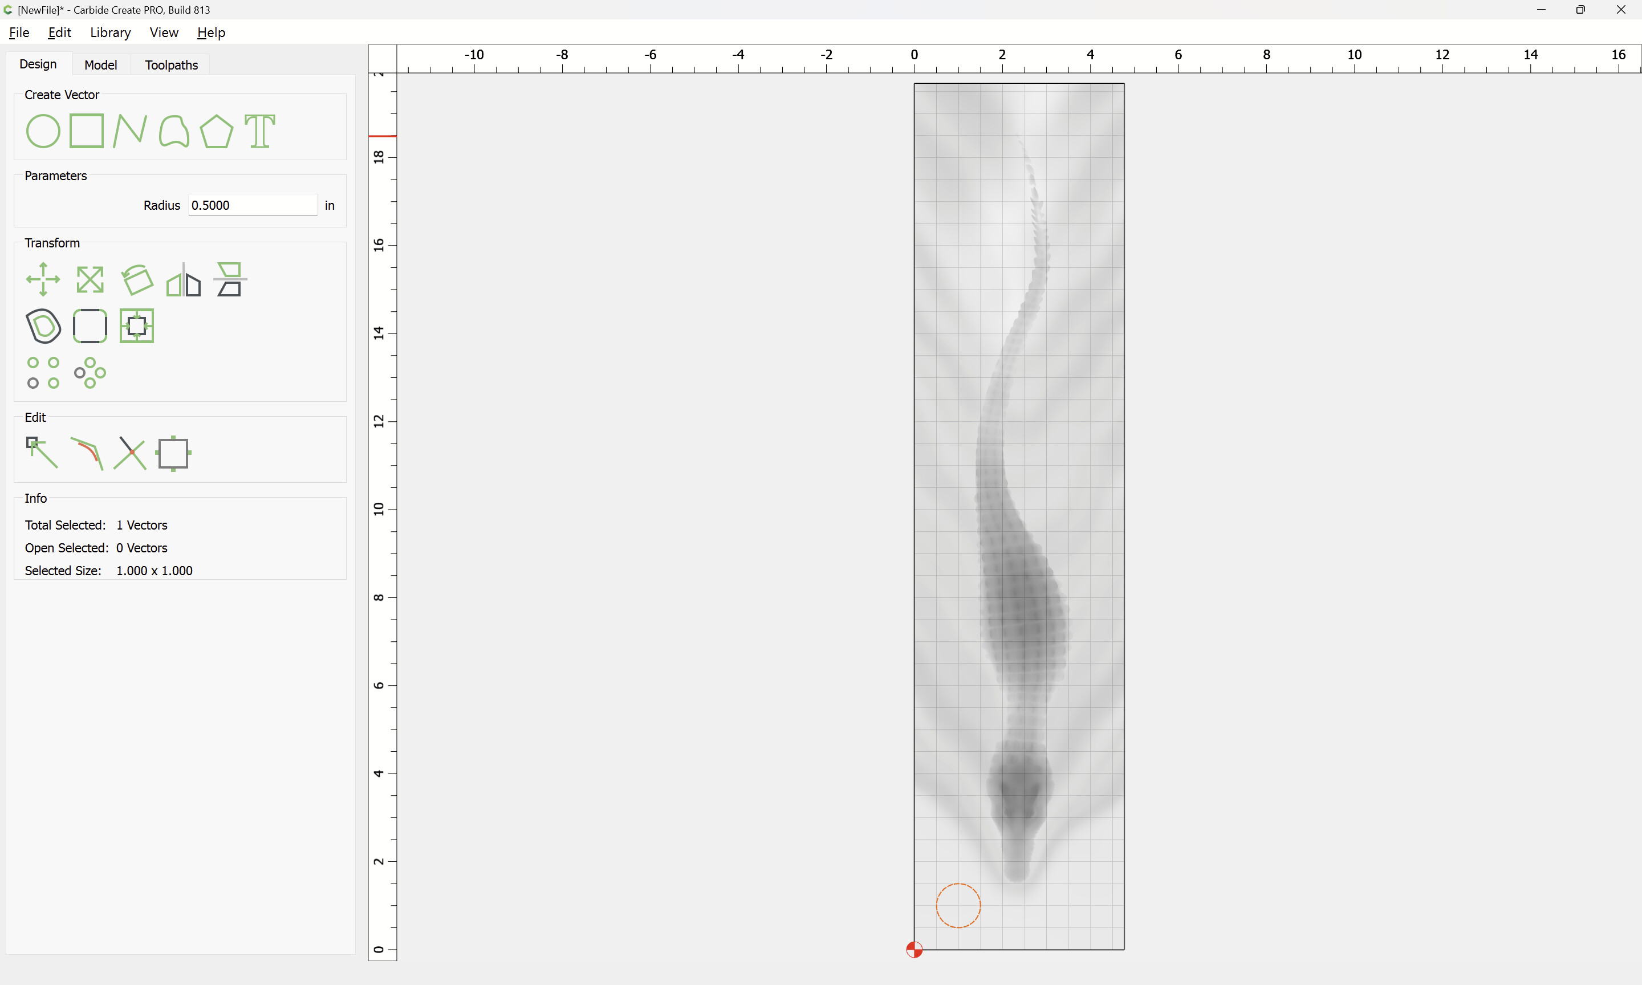Viewport: 1642px width, 985px height.
Task: Switch to the Design tab
Action: pyautogui.click(x=38, y=64)
